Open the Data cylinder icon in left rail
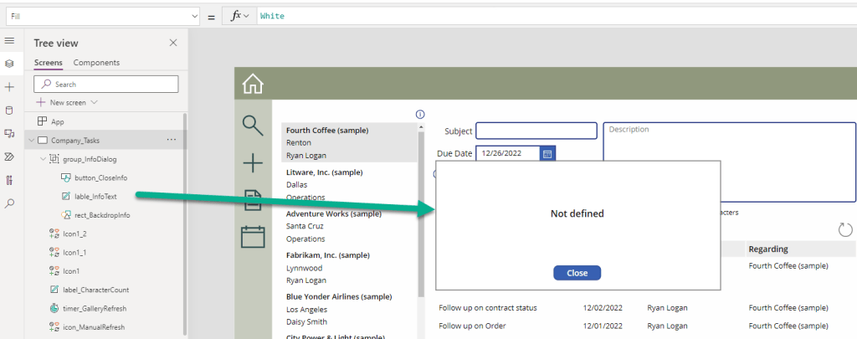This screenshot has height=339, width=857. click(9, 110)
